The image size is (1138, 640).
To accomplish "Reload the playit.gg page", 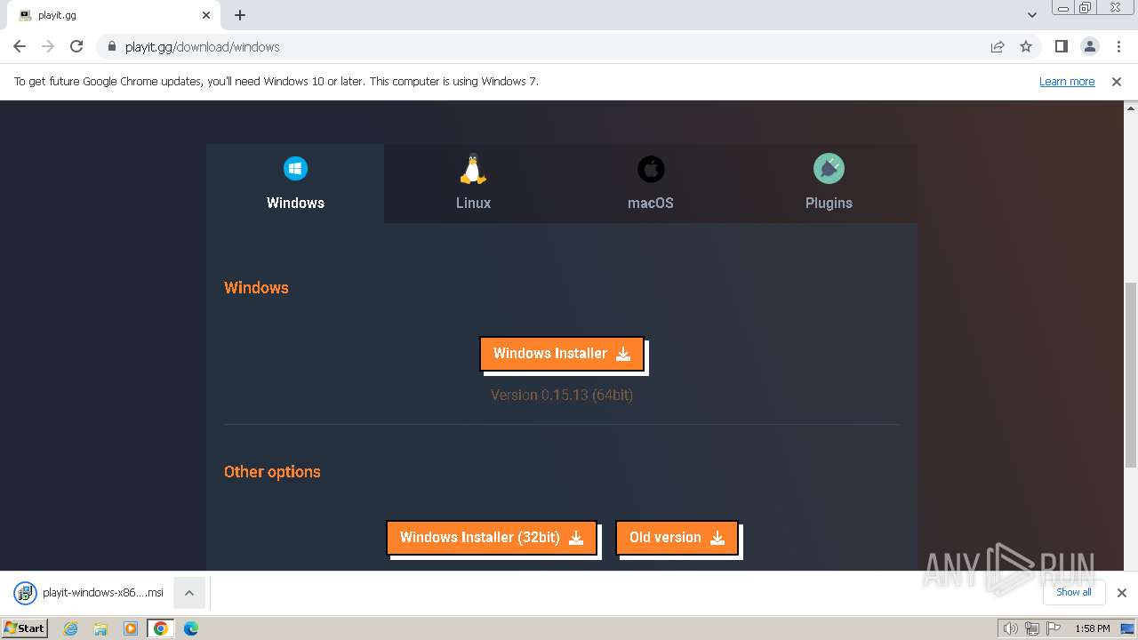I will [x=76, y=46].
